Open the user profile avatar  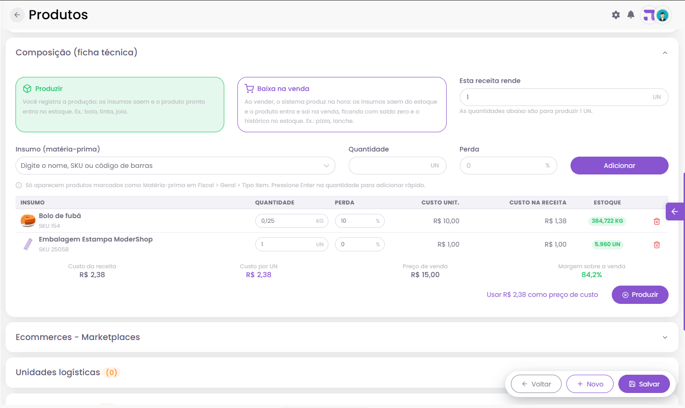pos(662,15)
